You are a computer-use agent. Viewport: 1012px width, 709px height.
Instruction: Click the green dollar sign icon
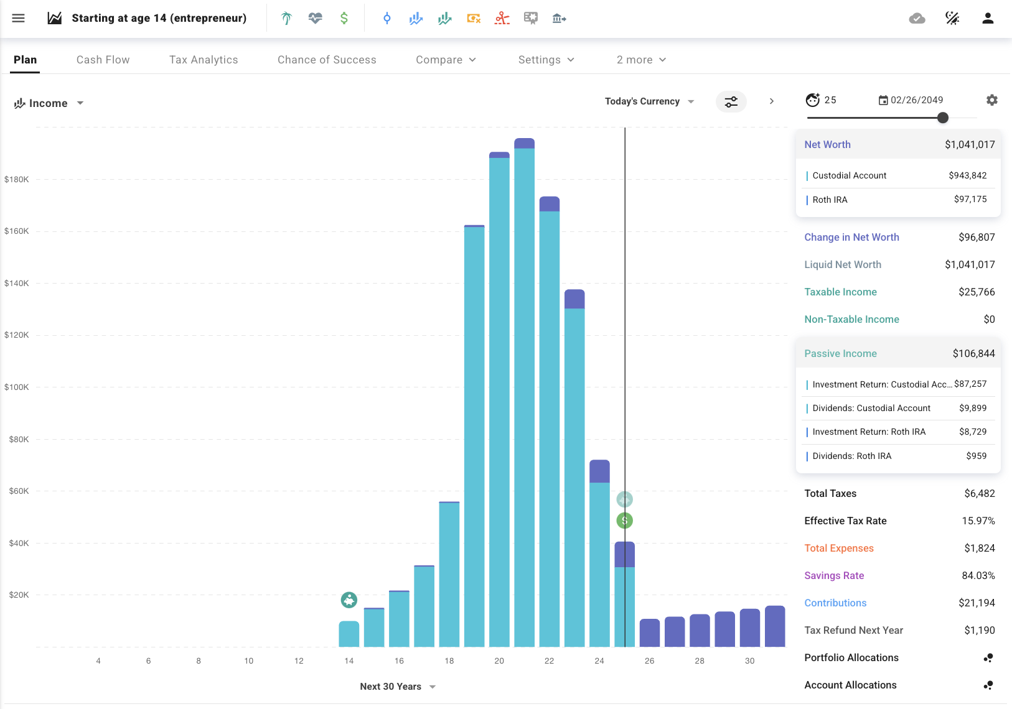tap(344, 19)
